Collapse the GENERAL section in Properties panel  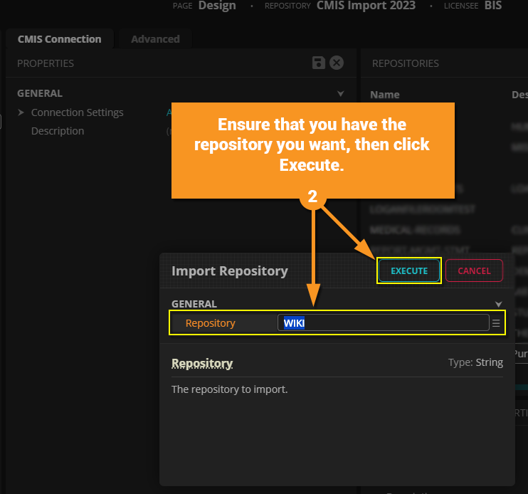pos(340,93)
